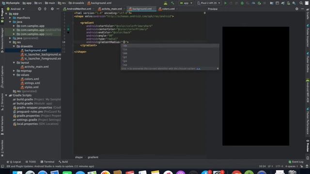Image resolution: width=310 pixels, height=174 pixels.
Task: Collapse all in Project panel header
Action: [45, 9]
